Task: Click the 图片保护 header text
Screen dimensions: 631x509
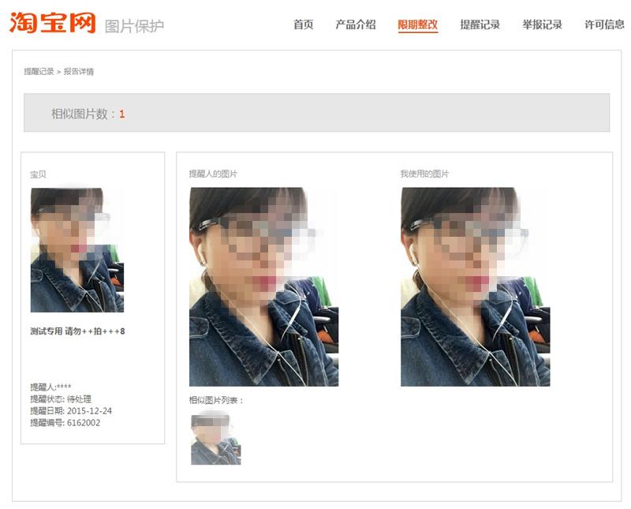Action: (x=134, y=26)
